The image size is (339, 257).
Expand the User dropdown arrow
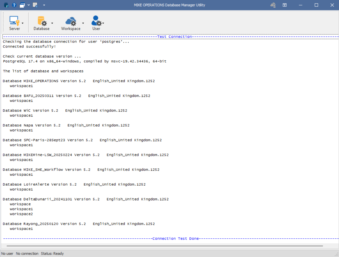103,23
